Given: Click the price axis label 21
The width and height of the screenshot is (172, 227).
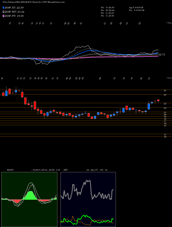Looking at the screenshot, I should tap(165, 112).
